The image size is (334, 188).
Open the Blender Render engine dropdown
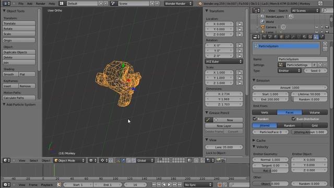(178, 4)
